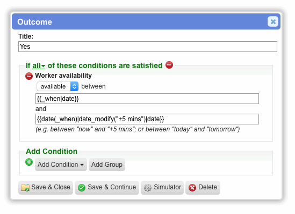This screenshot has width=295, height=214.
Task: Click red minus icon beside conditions heading
Action: coord(169,65)
